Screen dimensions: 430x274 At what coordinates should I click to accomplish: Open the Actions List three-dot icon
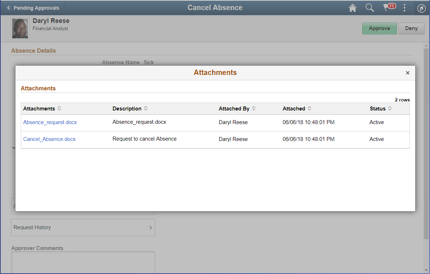[405, 8]
